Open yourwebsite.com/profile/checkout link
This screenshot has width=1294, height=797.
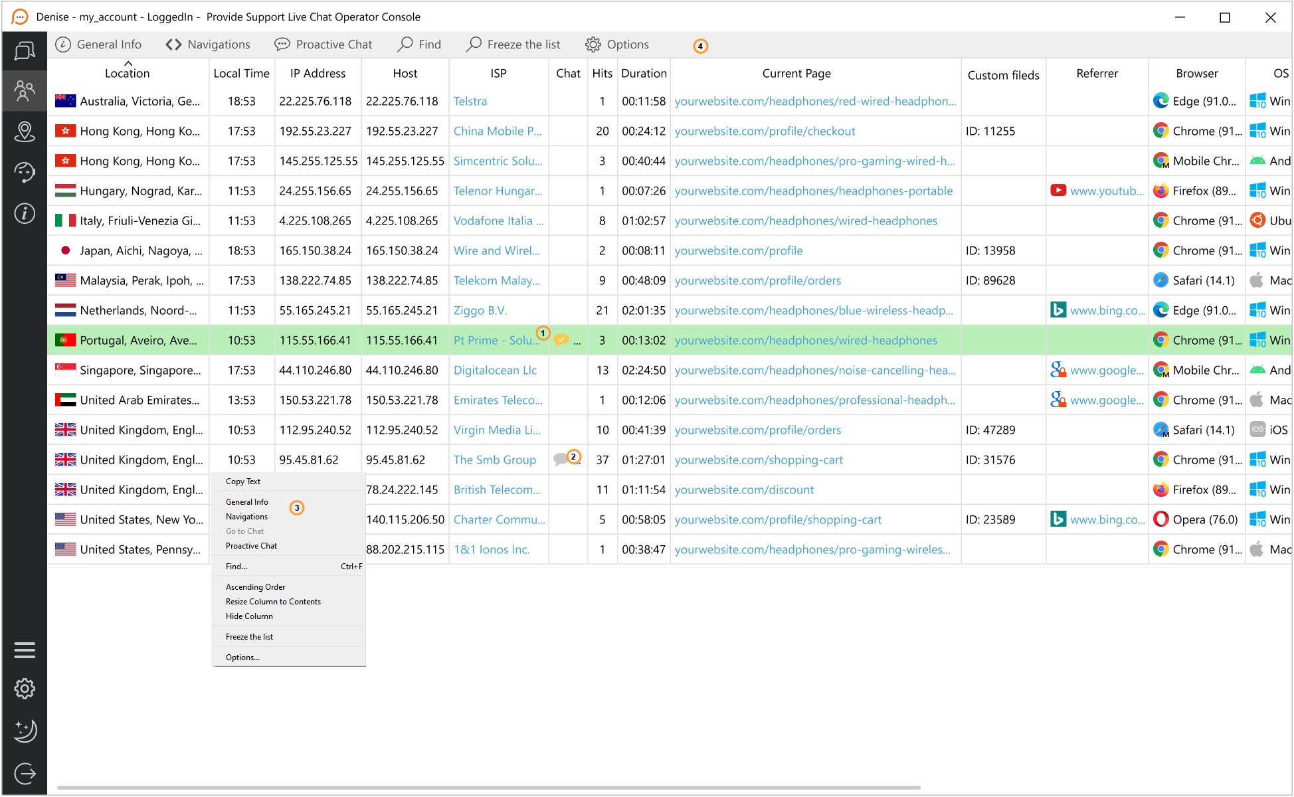click(x=765, y=131)
